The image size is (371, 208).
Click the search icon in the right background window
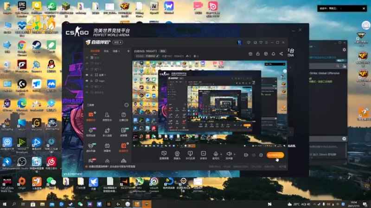coord(338,66)
